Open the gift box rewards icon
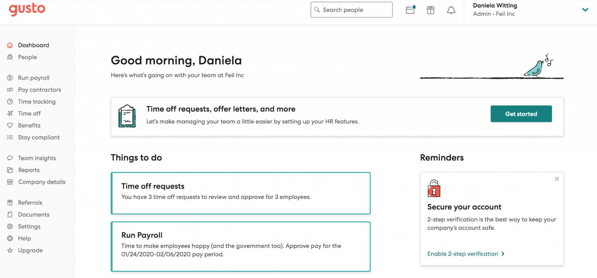The image size is (597, 278). coord(431,10)
